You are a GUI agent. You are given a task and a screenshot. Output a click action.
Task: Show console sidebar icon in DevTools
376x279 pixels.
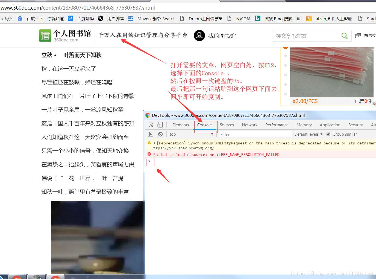(151, 134)
